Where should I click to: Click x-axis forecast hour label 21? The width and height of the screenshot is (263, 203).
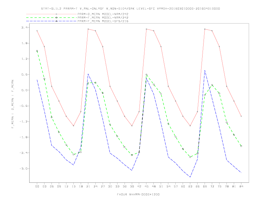coord(88,186)
